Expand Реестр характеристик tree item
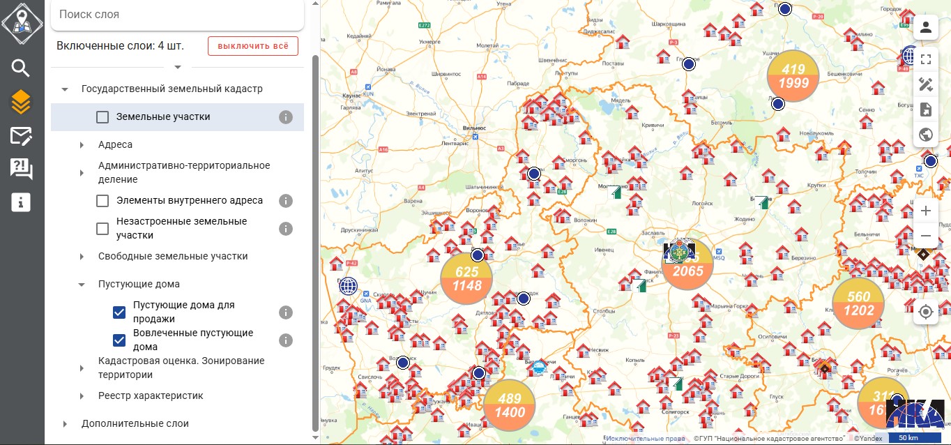 click(82, 396)
